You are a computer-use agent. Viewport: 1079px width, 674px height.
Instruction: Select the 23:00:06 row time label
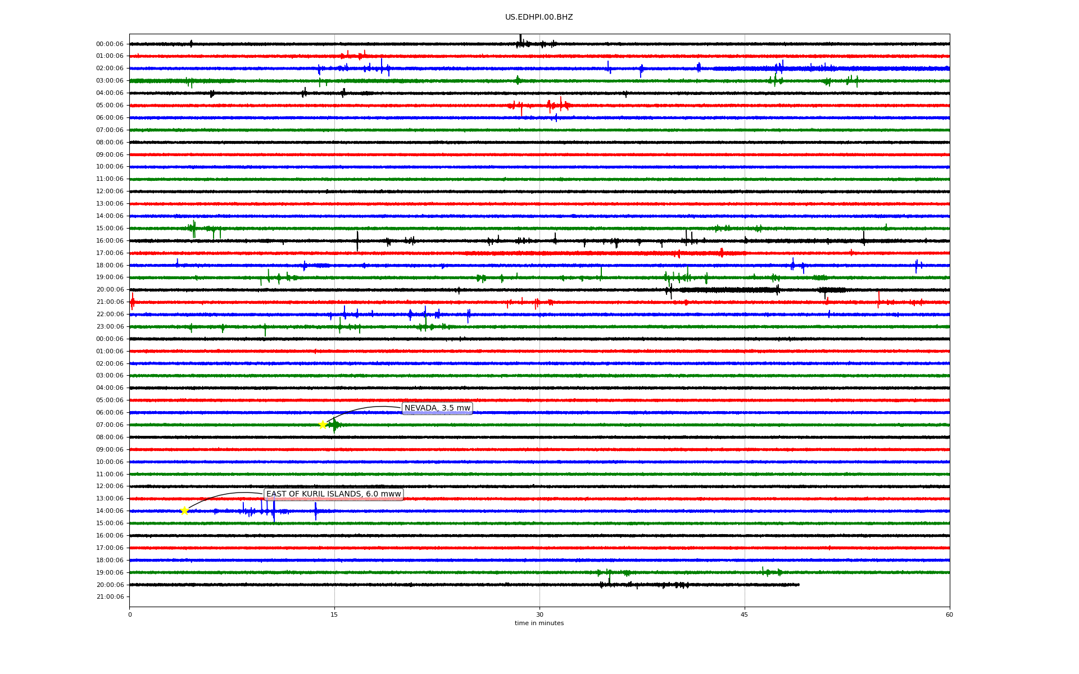click(x=110, y=327)
